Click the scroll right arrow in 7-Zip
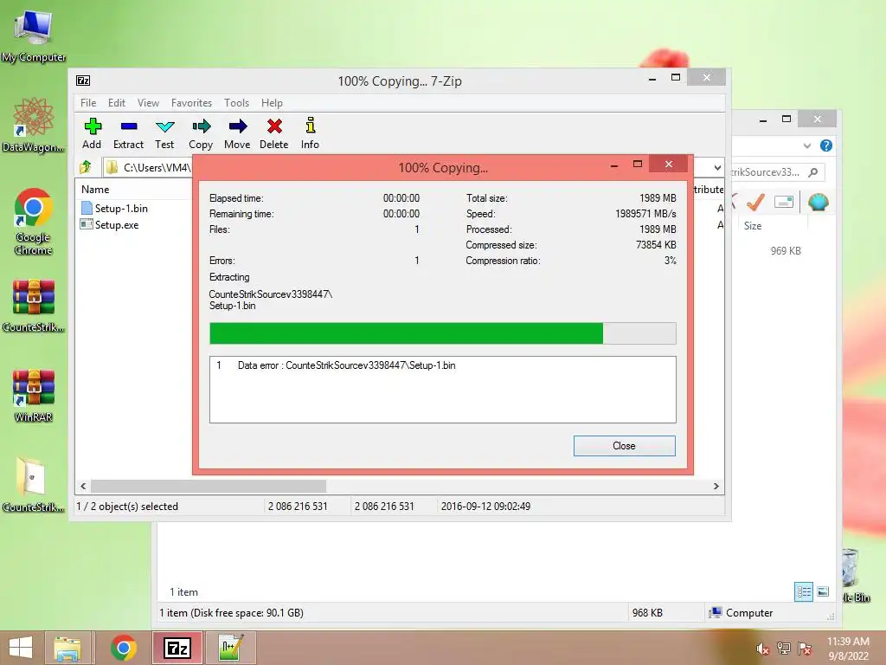Viewport: 886px width, 665px height. 716,487
